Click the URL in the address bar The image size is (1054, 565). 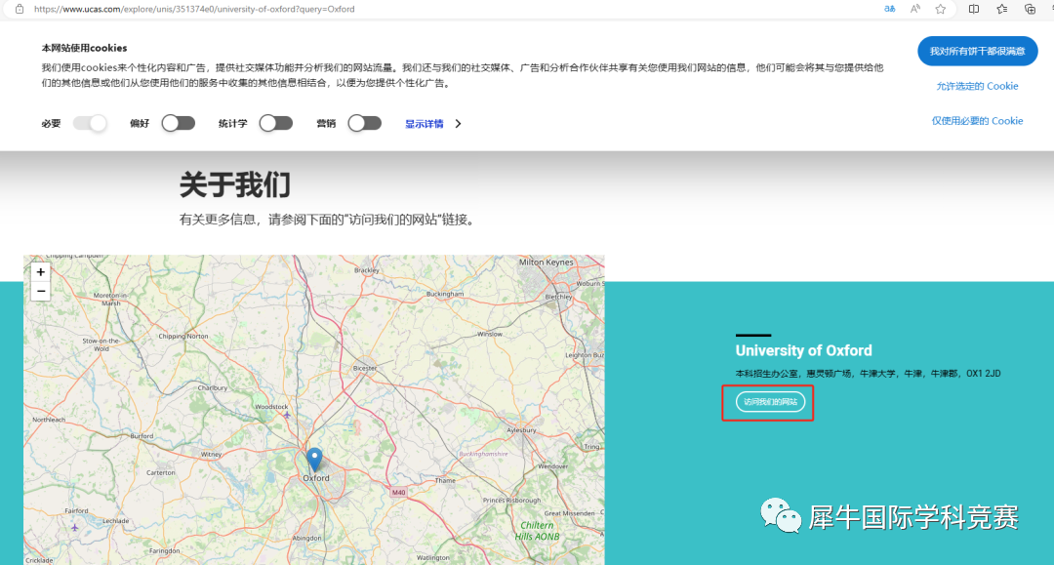coord(194,10)
